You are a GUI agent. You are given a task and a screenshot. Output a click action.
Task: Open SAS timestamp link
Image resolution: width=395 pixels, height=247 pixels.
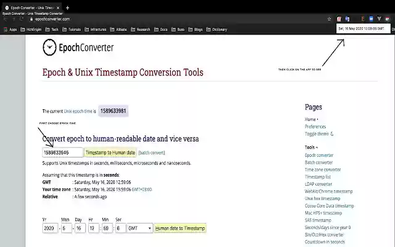coord(318,220)
